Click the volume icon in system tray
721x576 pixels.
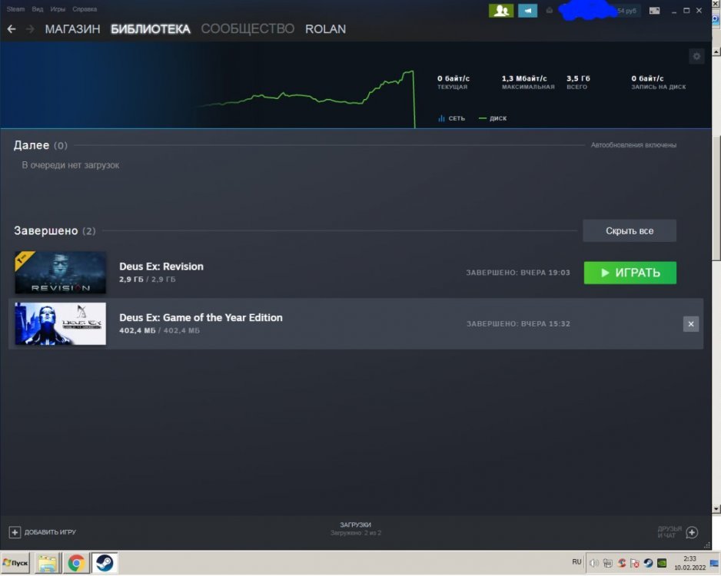click(x=593, y=563)
